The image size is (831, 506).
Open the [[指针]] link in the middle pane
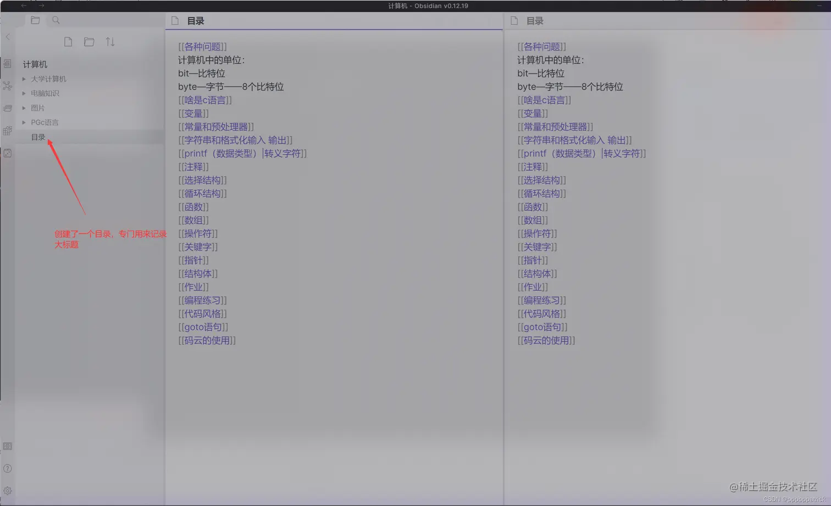(193, 260)
